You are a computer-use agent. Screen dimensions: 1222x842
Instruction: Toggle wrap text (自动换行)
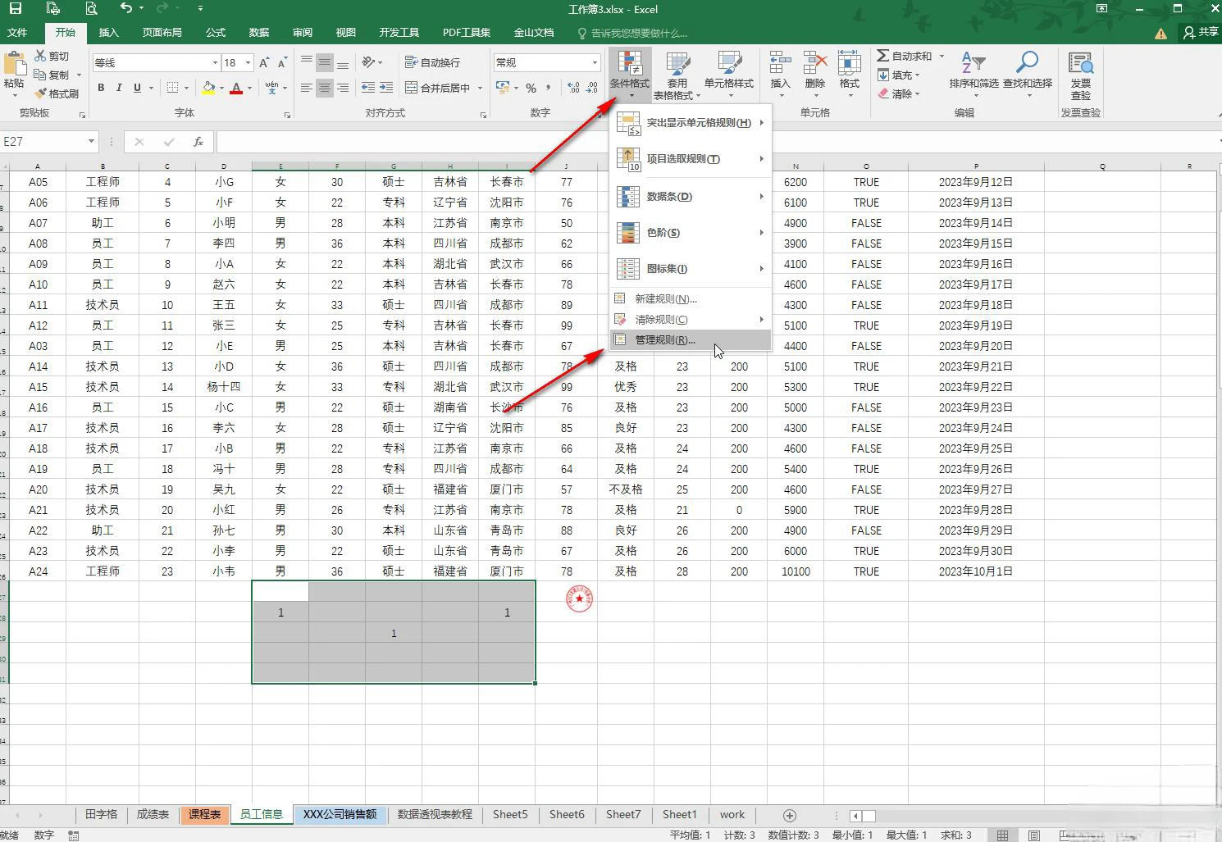(432, 62)
